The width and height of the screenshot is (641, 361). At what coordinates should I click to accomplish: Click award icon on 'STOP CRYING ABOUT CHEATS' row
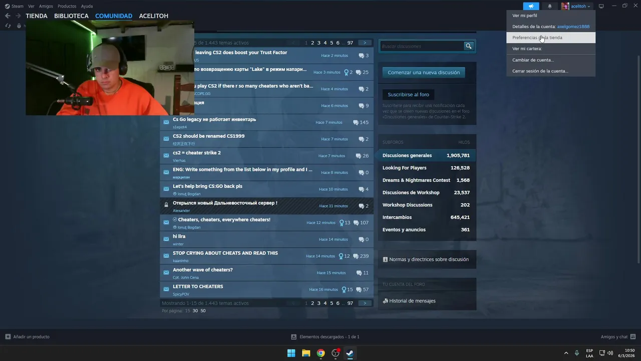pyautogui.click(x=341, y=256)
